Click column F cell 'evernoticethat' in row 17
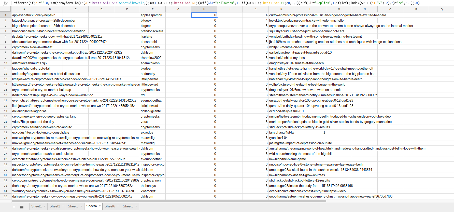This screenshot has width=454, height=212. (x=153, y=100)
